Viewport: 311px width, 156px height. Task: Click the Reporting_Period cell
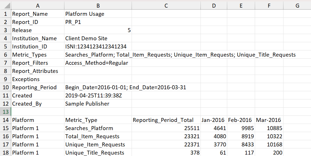point(38,87)
